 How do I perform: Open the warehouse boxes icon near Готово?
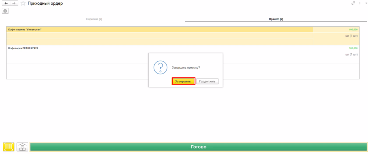click(22, 147)
